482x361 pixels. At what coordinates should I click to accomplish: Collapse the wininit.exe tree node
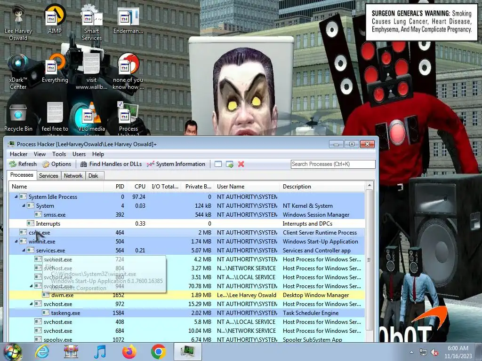click(16, 242)
